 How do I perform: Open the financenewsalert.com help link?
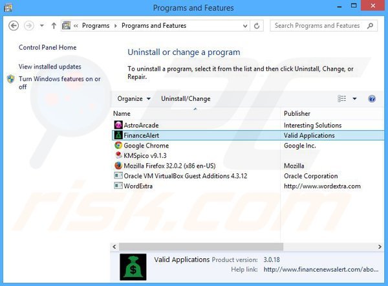(321, 269)
